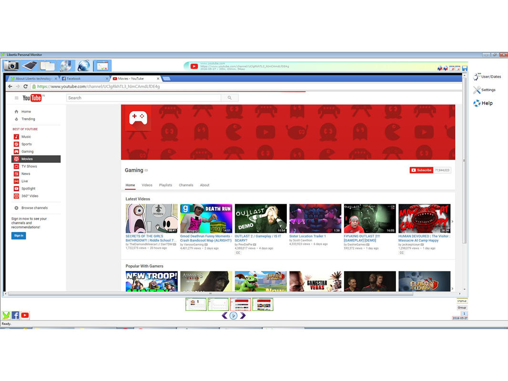Click the second window-delete icon beside save
This screenshot has width=508, height=381.
pyautogui.click(x=457, y=68)
